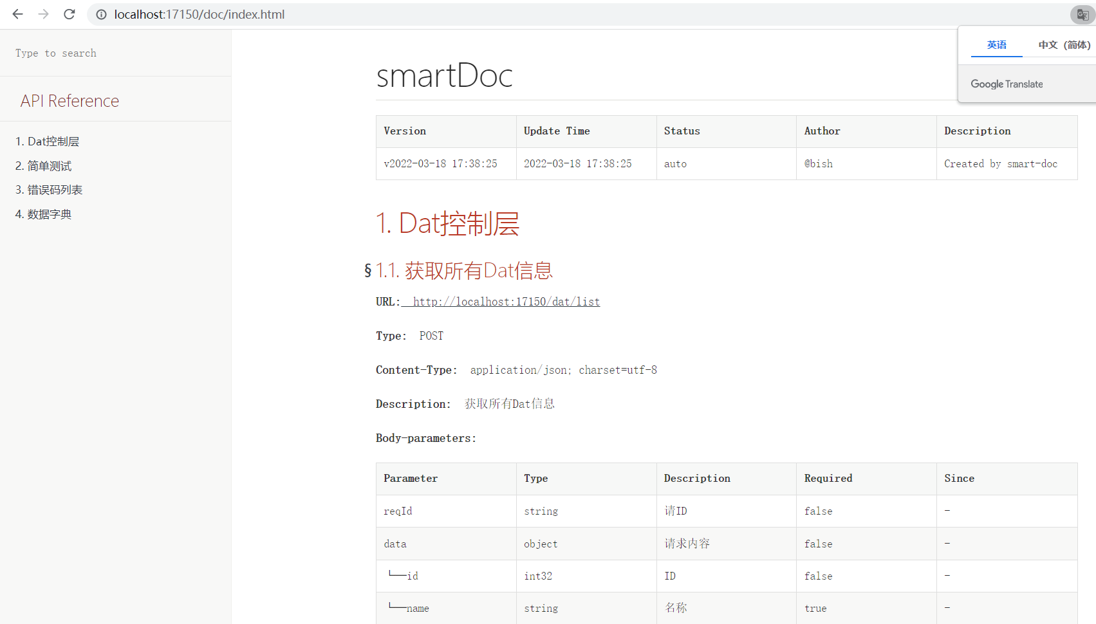Image resolution: width=1096 pixels, height=624 pixels.
Task: Select the 中文 (简体) translate tab
Action: [1064, 45]
